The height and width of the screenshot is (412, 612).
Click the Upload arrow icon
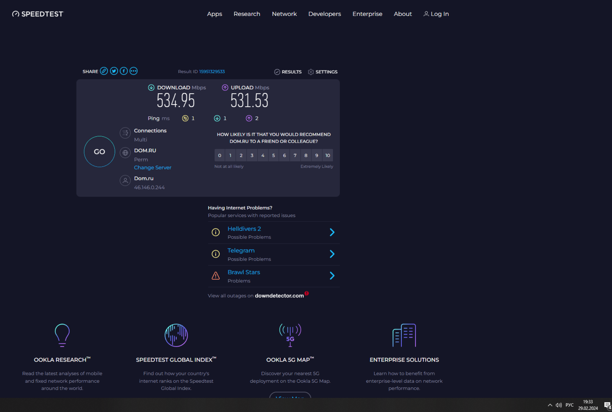pos(225,88)
